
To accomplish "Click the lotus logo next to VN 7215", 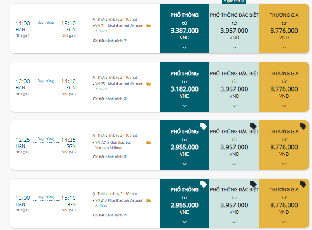I will pyautogui.click(x=148, y=142).
